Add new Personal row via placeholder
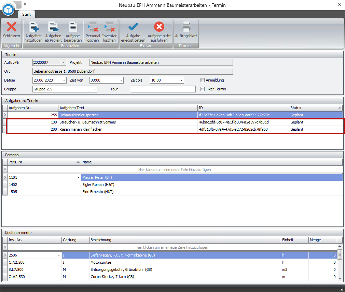This screenshot has width=345, height=292. click(x=175, y=170)
